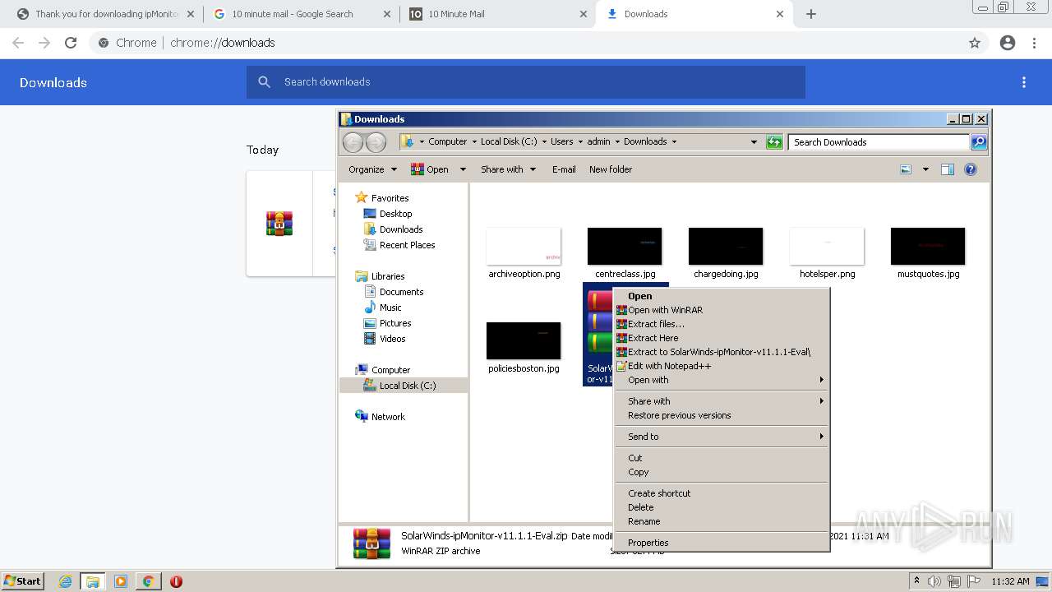
Task: Expand the address bar history dropdown
Action: [754, 142]
